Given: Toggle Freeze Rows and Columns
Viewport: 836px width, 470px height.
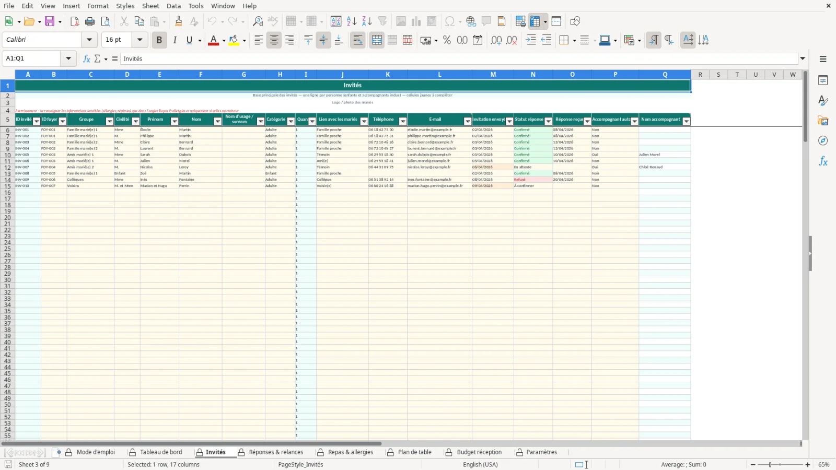Looking at the screenshot, I should (535, 21).
